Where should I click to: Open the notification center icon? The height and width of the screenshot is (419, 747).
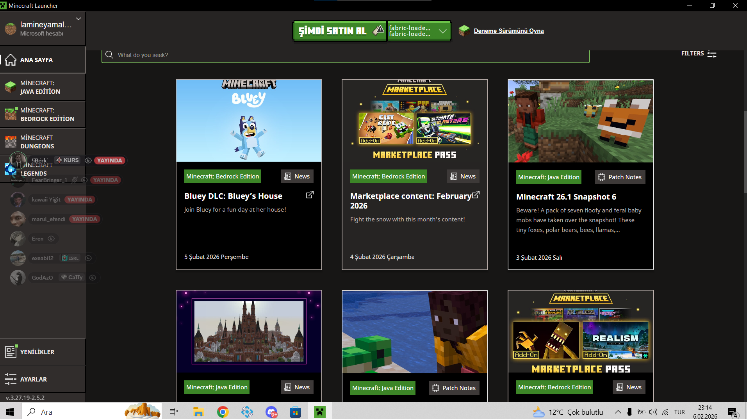click(732, 412)
